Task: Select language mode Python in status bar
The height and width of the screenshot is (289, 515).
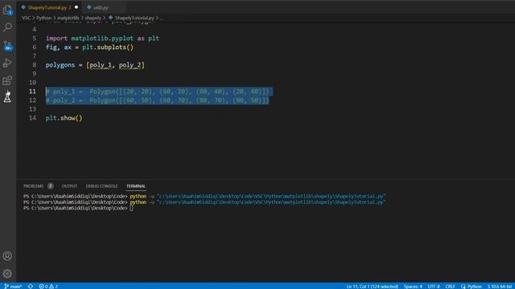Action: (474, 287)
